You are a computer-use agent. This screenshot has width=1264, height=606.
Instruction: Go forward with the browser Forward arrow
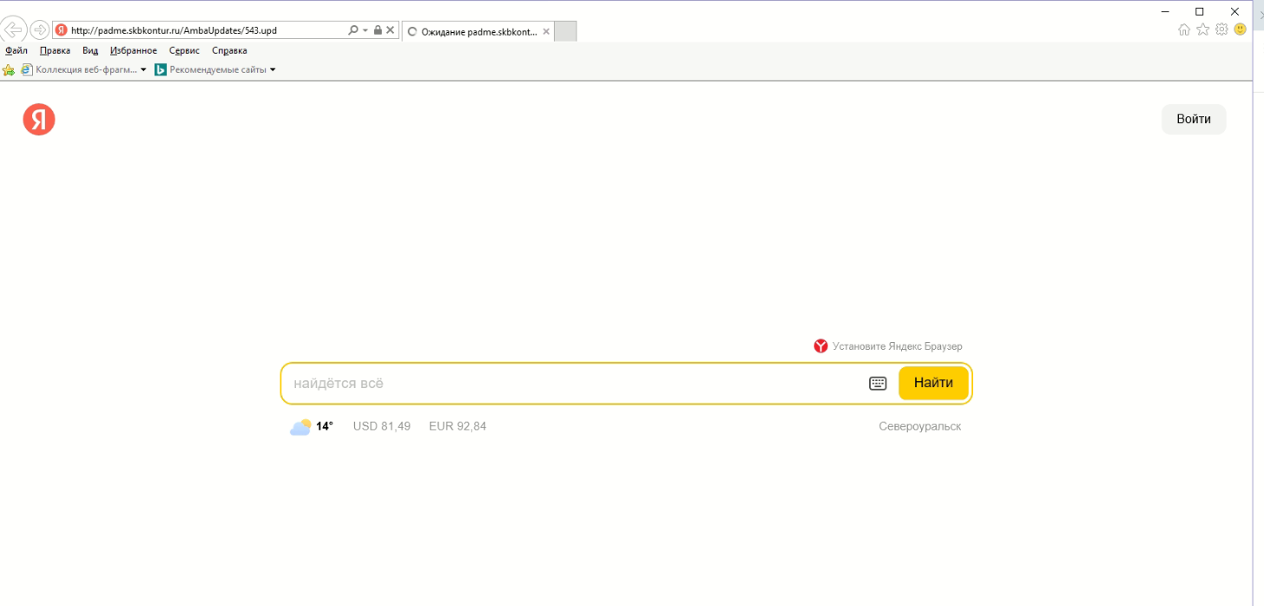tap(40, 30)
